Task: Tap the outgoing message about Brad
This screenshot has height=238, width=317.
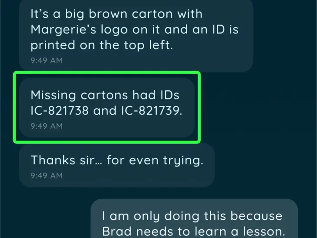Action: point(194,218)
